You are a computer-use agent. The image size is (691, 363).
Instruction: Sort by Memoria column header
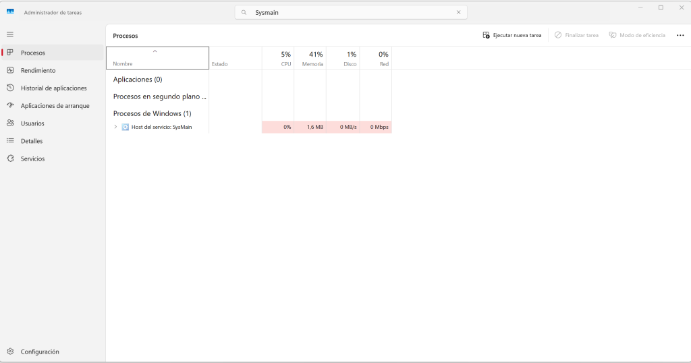coord(310,58)
